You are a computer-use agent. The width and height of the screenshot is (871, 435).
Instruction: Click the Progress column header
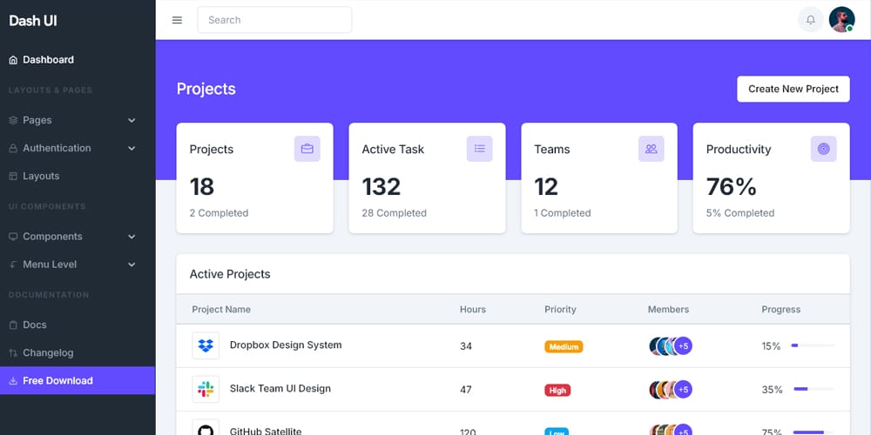click(781, 310)
